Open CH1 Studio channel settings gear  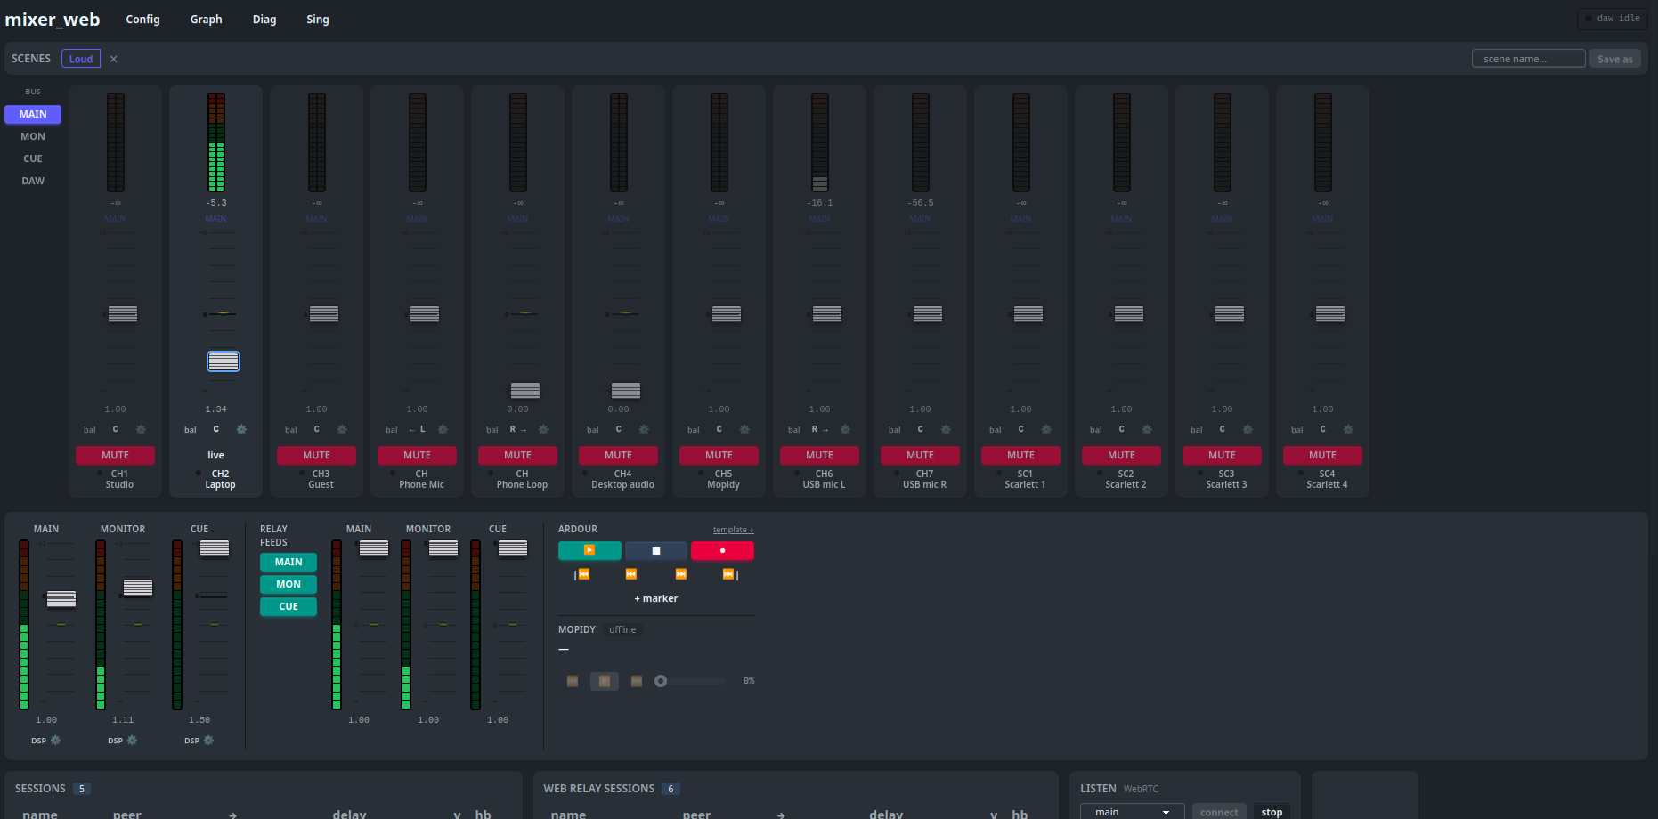pos(141,429)
